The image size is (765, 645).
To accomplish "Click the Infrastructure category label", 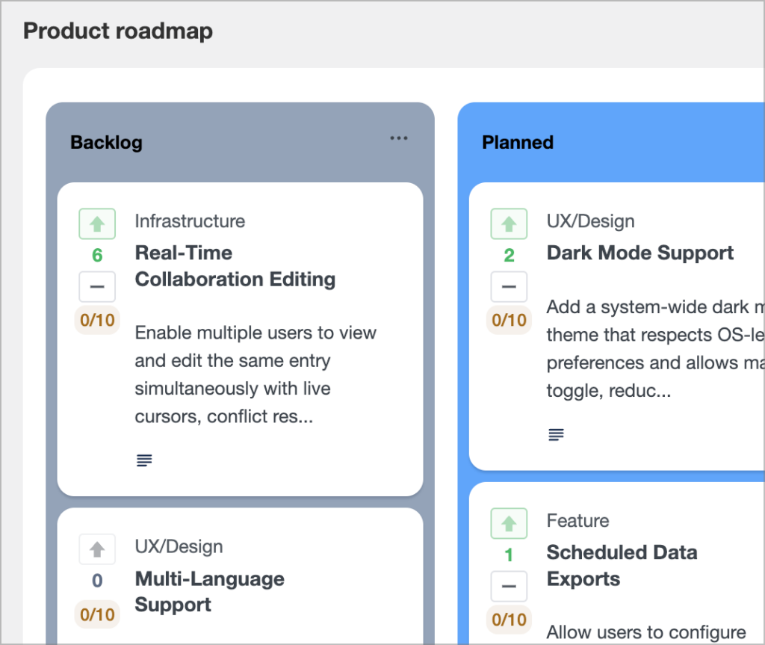I will click(x=189, y=221).
